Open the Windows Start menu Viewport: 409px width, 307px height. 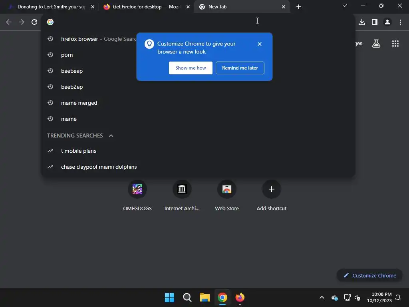pyautogui.click(x=169, y=297)
